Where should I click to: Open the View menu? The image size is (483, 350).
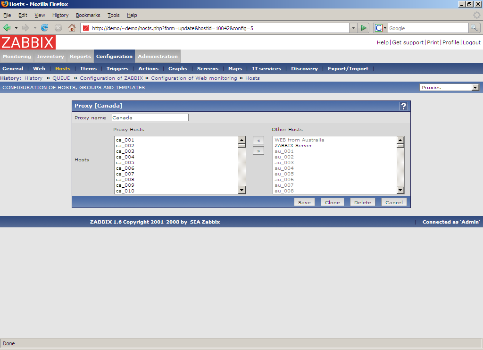tap(40, 15)
